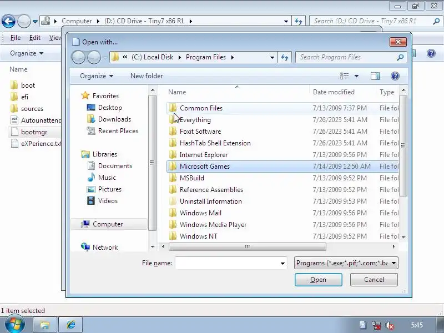Screen dimensions: 444x333
Task: Click the (C:) Local Disk breadcrumb
Action: click(x=152, y=57)
